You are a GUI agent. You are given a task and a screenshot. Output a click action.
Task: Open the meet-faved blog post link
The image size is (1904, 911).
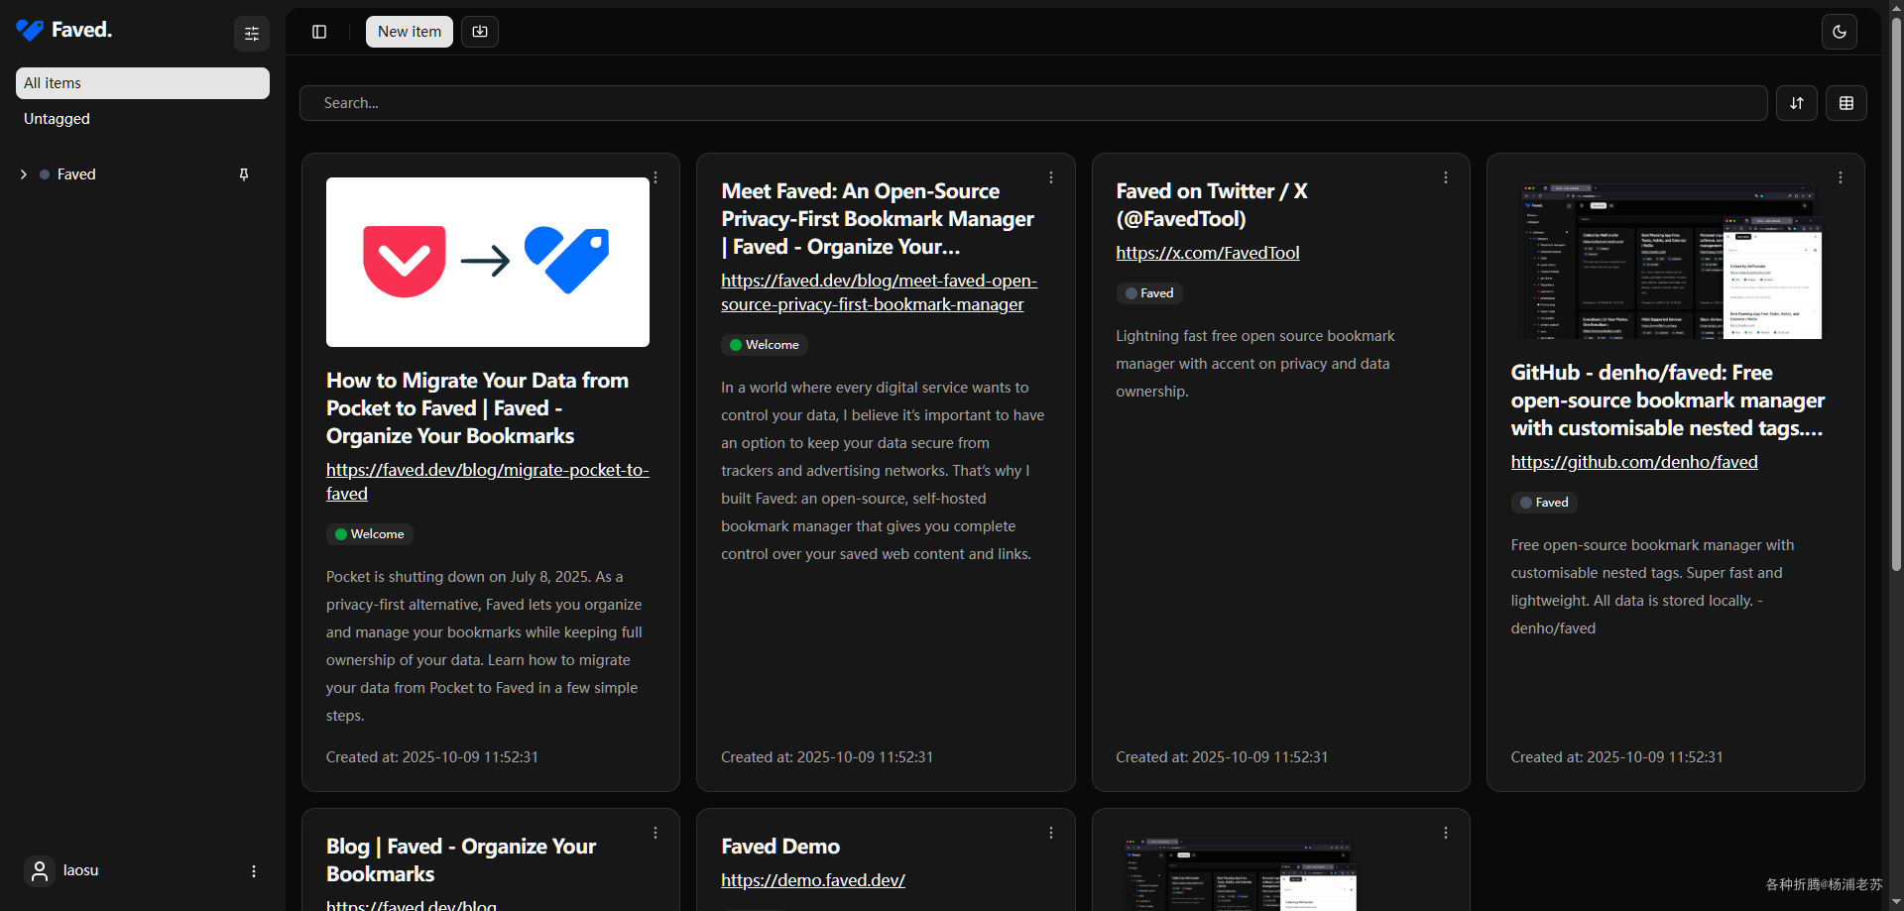click(x=879, y=292)
